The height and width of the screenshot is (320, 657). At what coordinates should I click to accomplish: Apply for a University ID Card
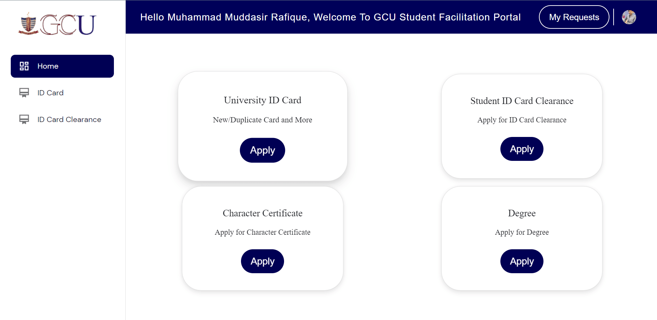click(x=262, y=150)
